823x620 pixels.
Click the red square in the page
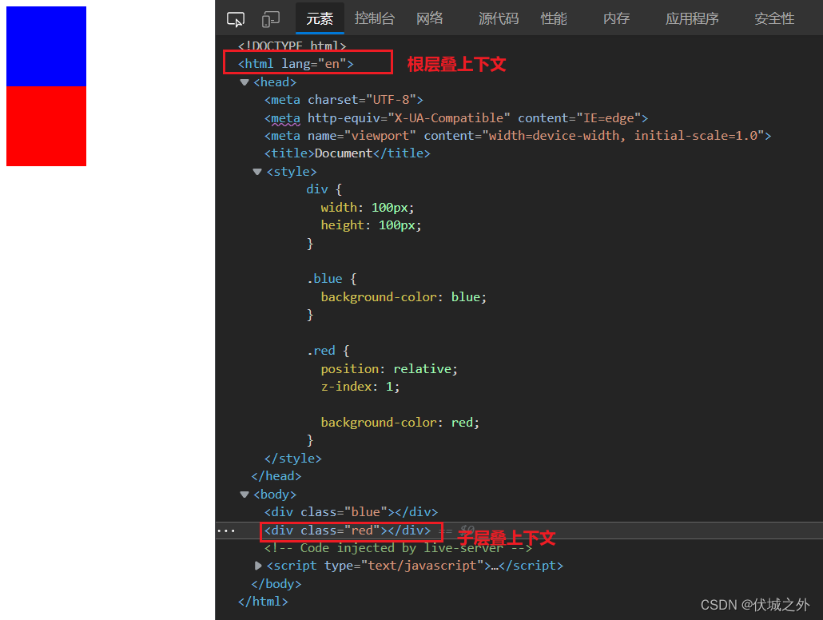tap(46, 126)
